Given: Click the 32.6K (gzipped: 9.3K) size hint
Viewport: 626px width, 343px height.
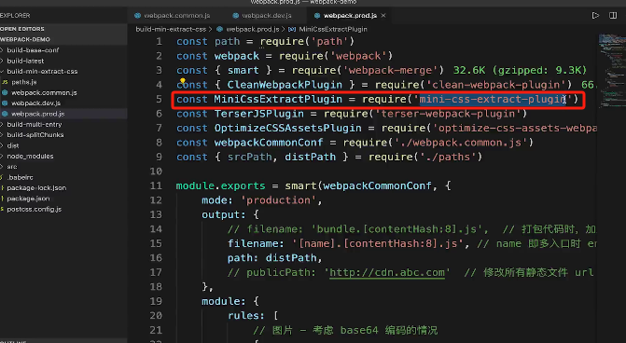Looking at the screenshot, I should tap(520, 71).
